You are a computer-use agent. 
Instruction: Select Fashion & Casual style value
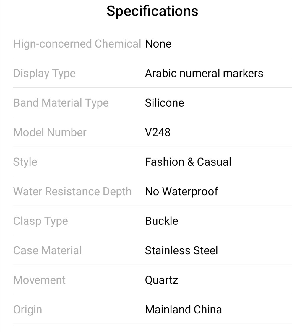(x=188, y=162)
